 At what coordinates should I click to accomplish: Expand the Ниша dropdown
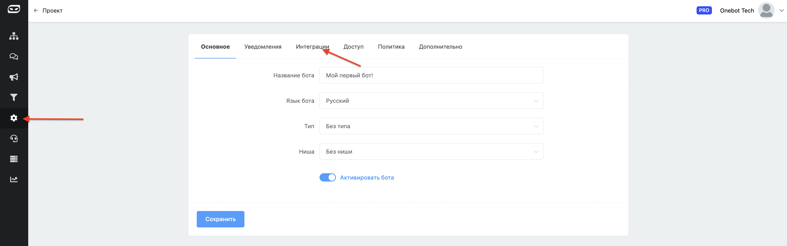431,151
